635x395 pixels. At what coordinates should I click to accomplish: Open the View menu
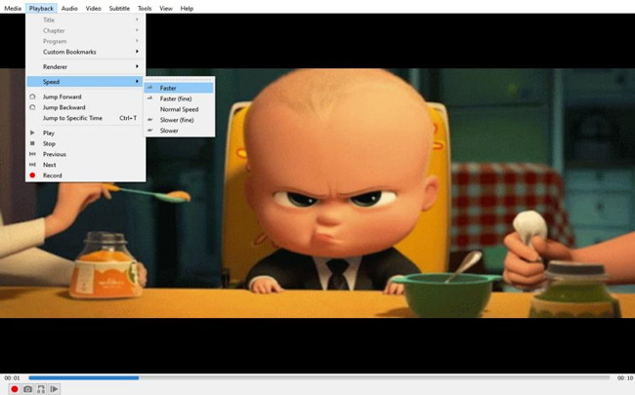coord(166,8)
